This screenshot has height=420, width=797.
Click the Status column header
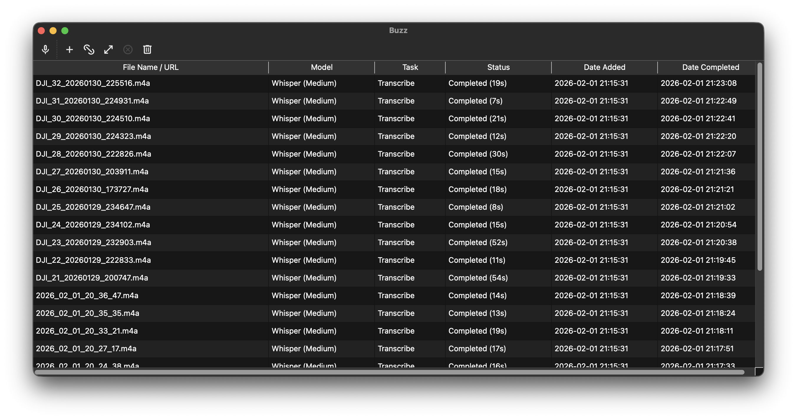(x=498, y=67)
